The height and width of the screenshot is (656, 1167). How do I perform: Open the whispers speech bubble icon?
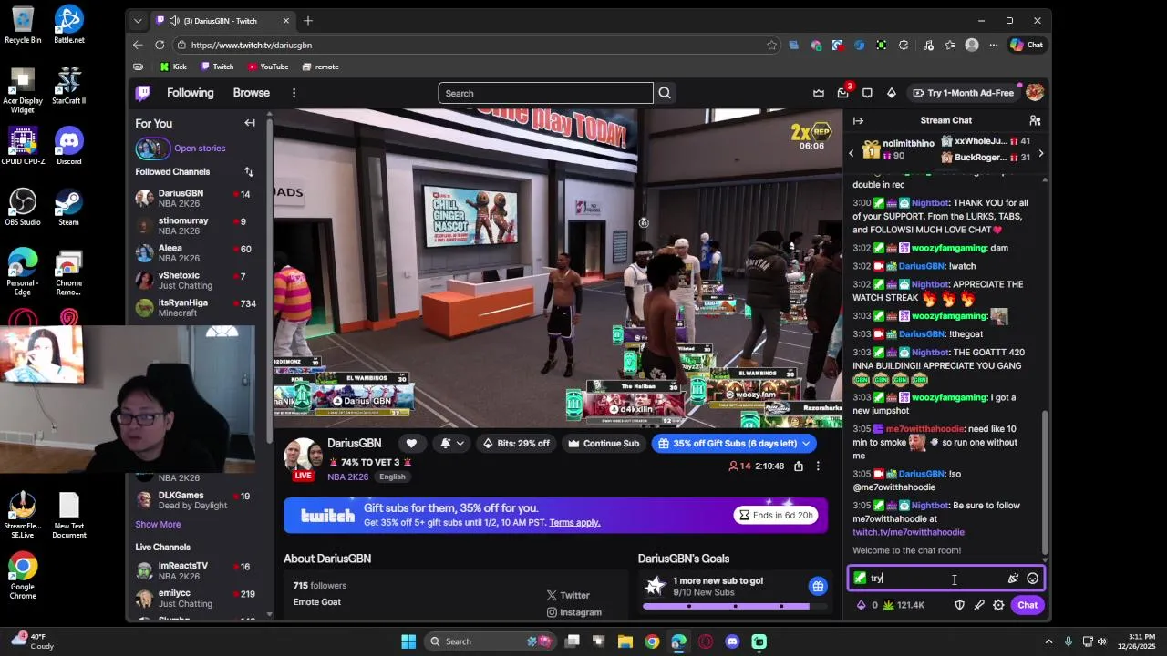[x=867, y=93]
